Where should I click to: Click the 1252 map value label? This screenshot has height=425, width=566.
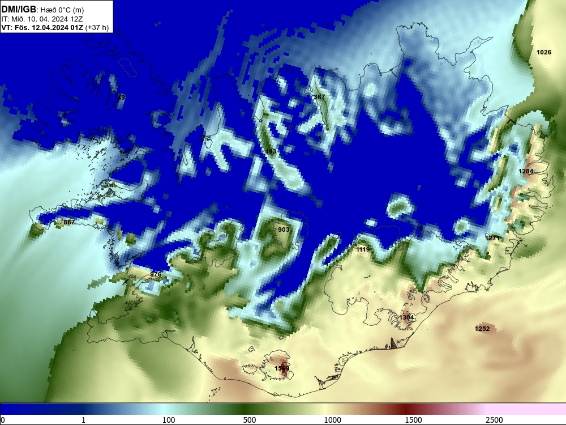point(482,329)
